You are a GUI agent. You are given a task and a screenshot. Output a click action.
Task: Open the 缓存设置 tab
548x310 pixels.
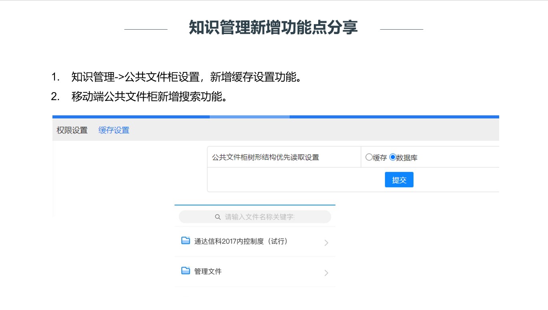114,130
